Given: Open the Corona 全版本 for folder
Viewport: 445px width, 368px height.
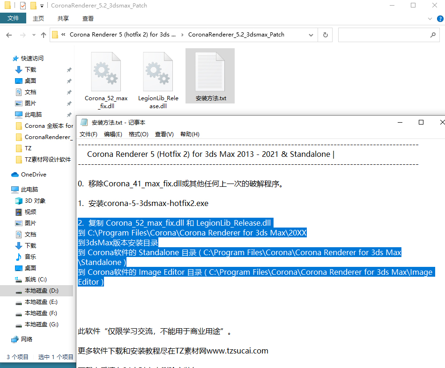Looking at the screenshot, I should (x=49, y=125).
